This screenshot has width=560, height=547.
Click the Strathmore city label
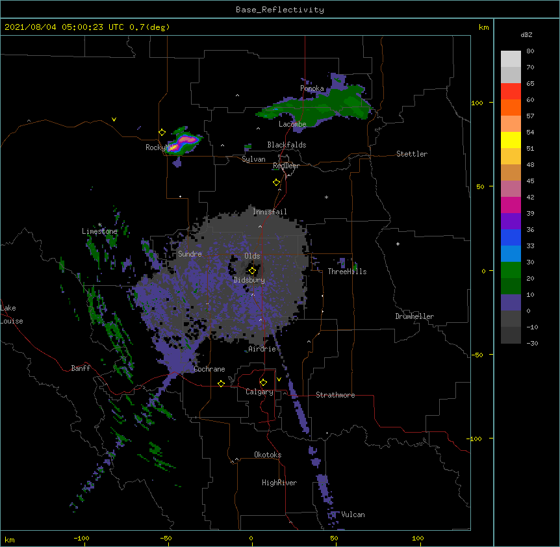[335, 395]
